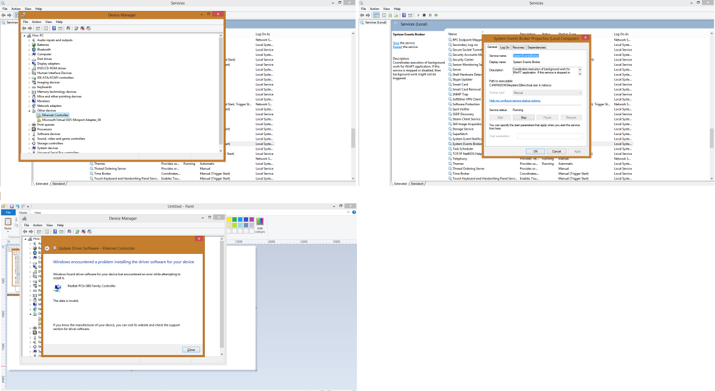
Task: Click Start parameters input field
Action: [x=550, y=136]
